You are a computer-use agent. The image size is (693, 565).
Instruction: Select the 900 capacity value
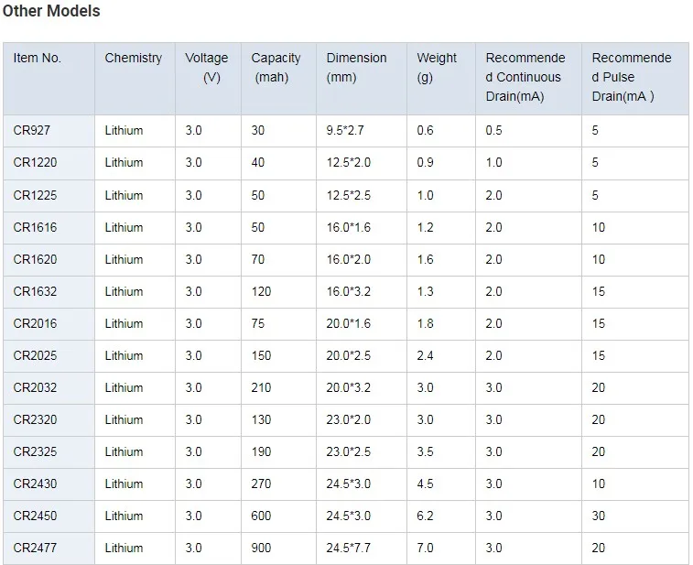262,548
